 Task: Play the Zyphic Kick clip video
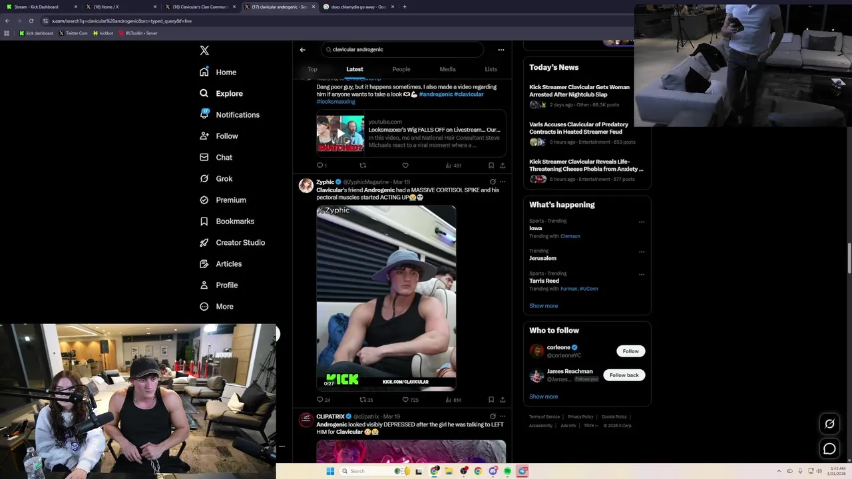point(386,297)
